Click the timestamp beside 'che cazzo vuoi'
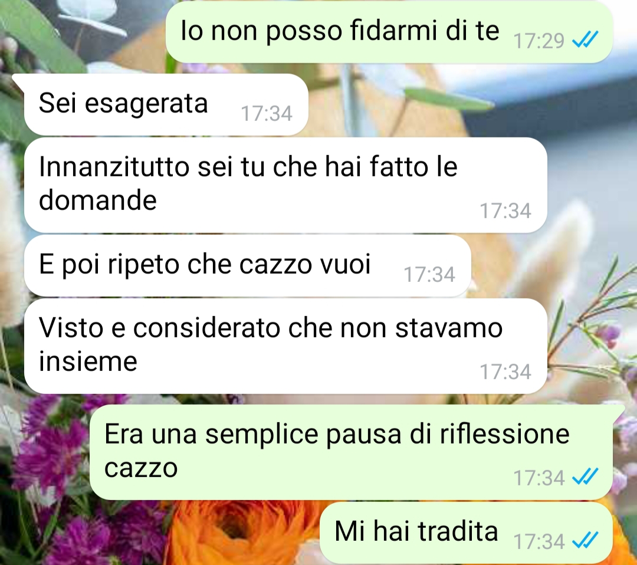637x565 pixels. [429, 275]
